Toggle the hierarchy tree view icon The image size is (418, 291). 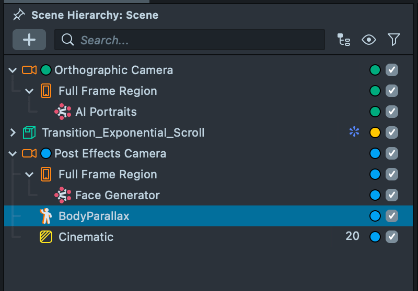click(343, 40)
